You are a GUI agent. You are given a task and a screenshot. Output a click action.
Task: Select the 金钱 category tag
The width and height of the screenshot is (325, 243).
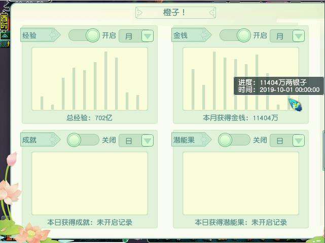tap(191, 35)
